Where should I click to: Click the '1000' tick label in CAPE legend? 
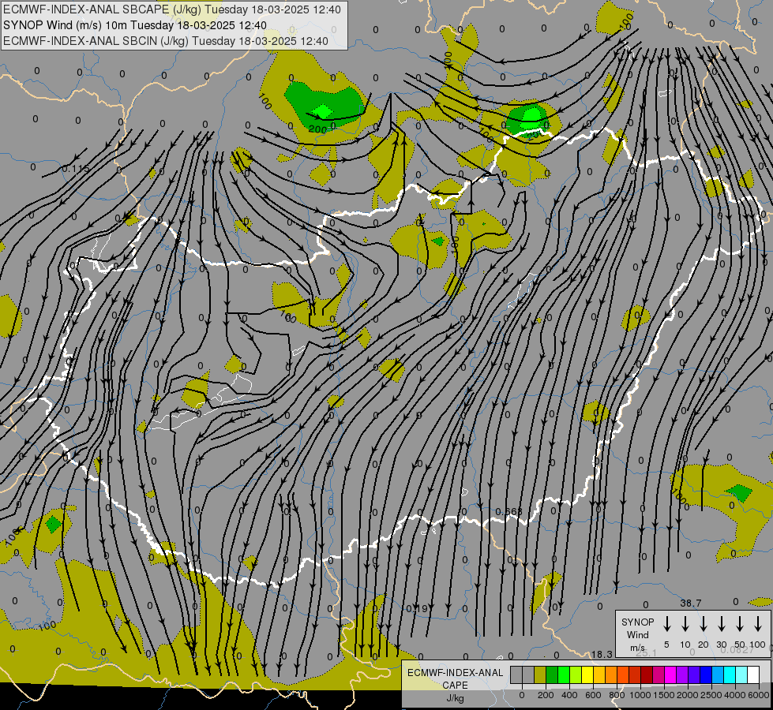tap(640, 695)
